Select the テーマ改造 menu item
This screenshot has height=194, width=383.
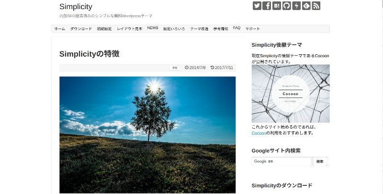tap(199, 29)
